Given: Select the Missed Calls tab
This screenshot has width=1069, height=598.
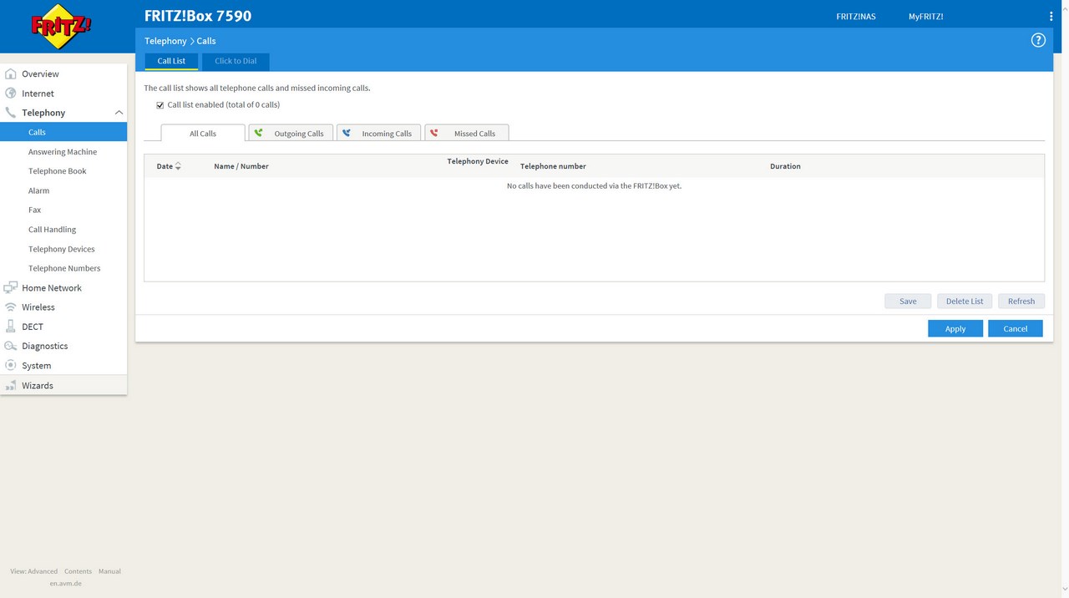Looking at the screenshot, I should 467,134.
